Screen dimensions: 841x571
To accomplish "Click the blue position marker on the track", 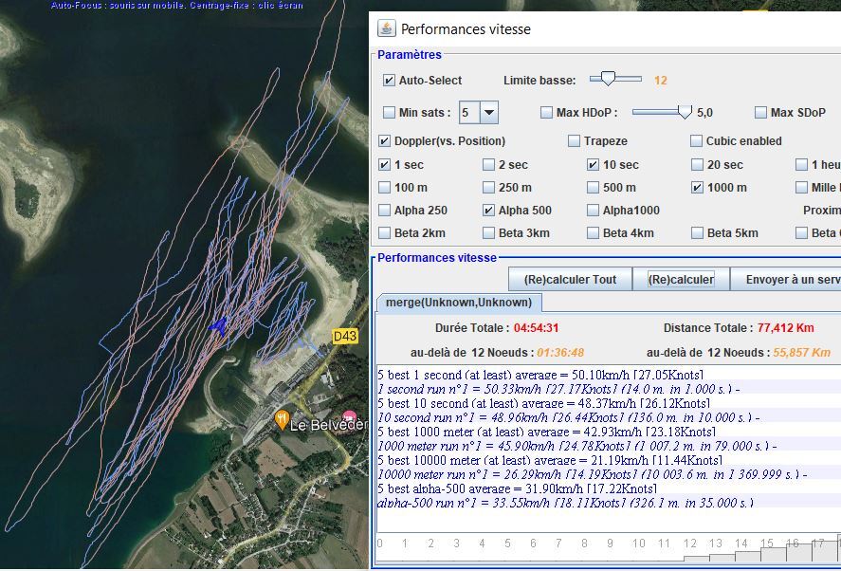I will point(219,326).
